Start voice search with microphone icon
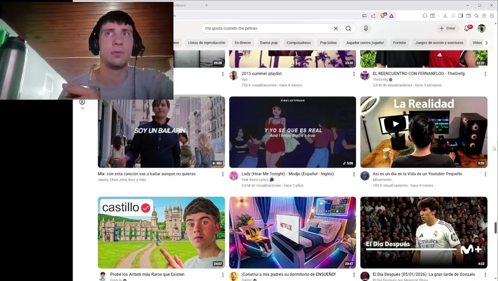Screen dimensions: 498x281 (366, 28)
